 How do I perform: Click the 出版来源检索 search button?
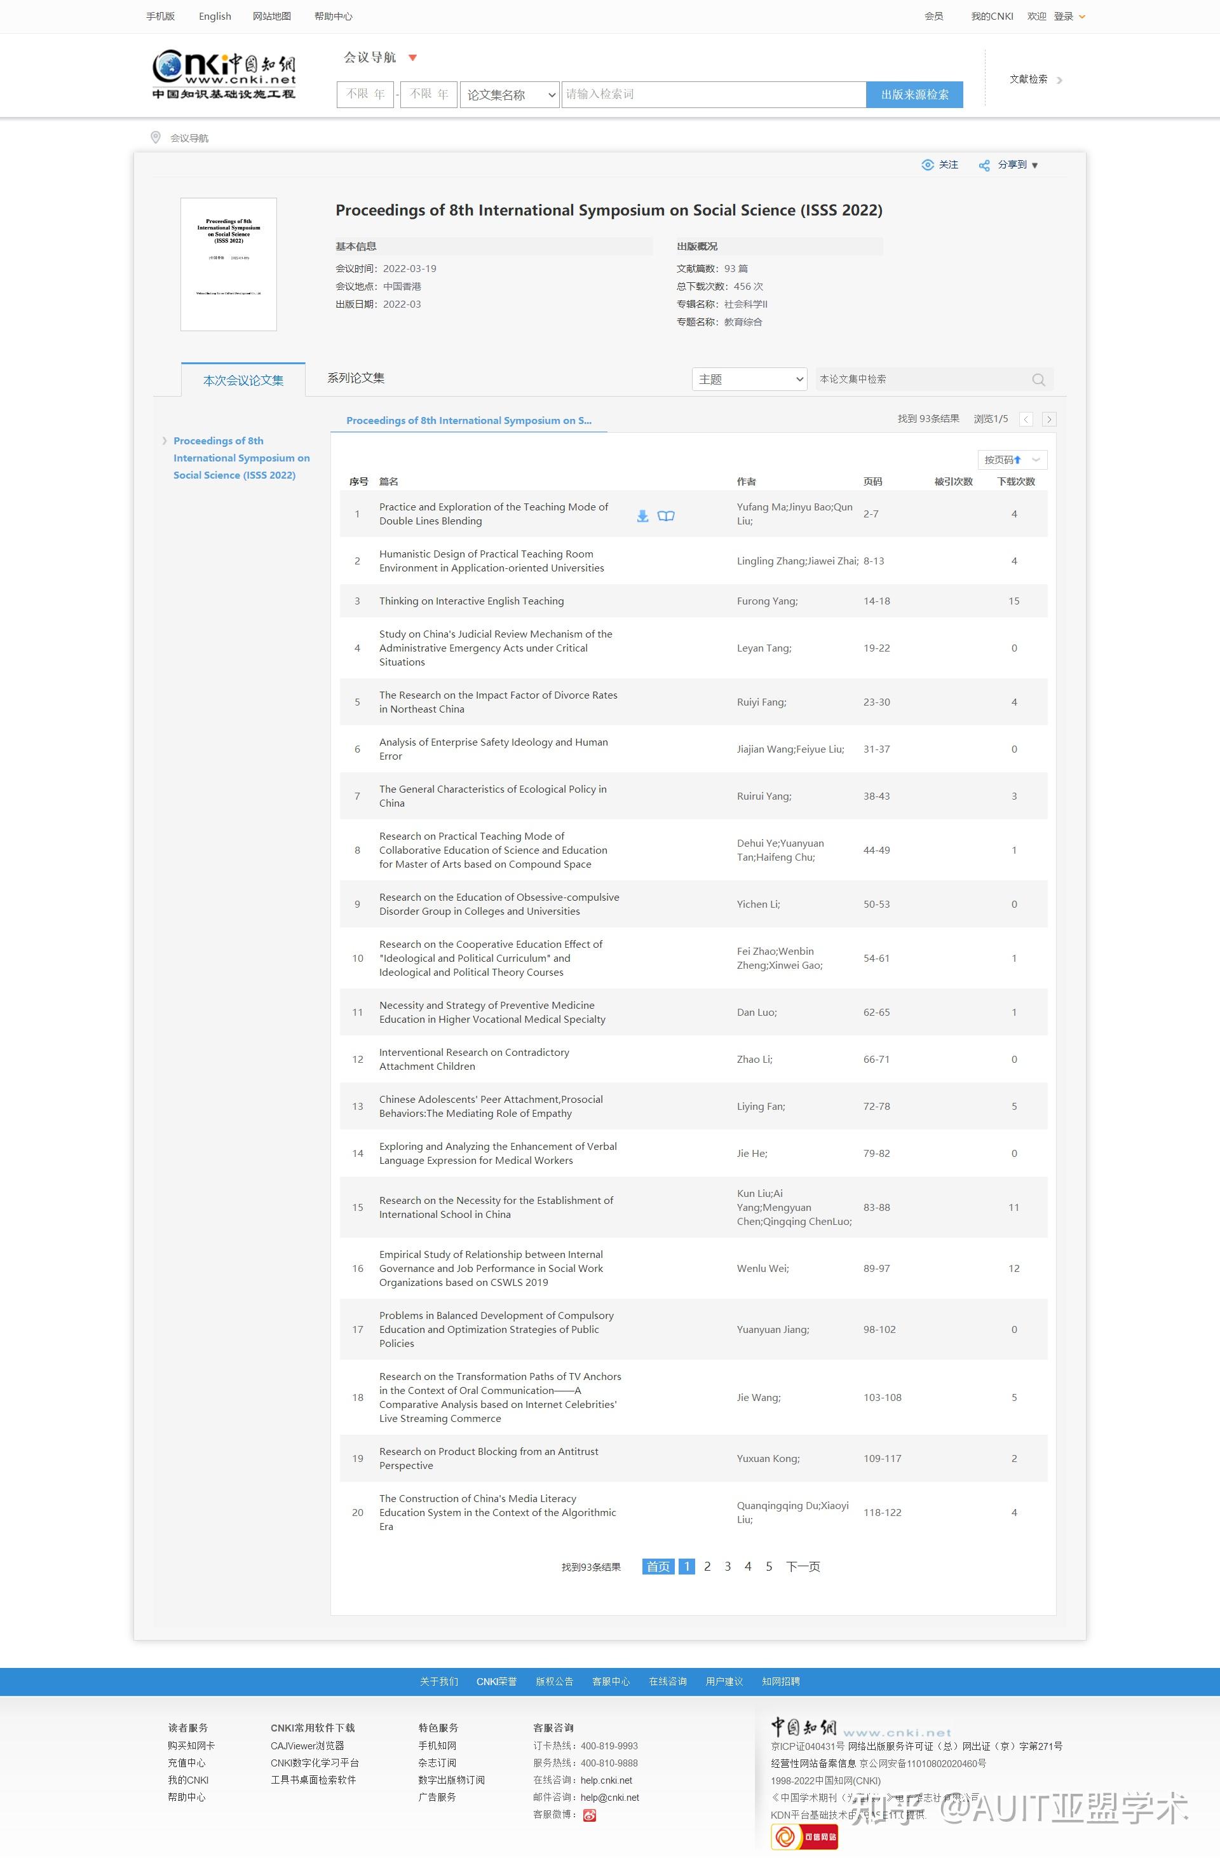tap(914, 95)
